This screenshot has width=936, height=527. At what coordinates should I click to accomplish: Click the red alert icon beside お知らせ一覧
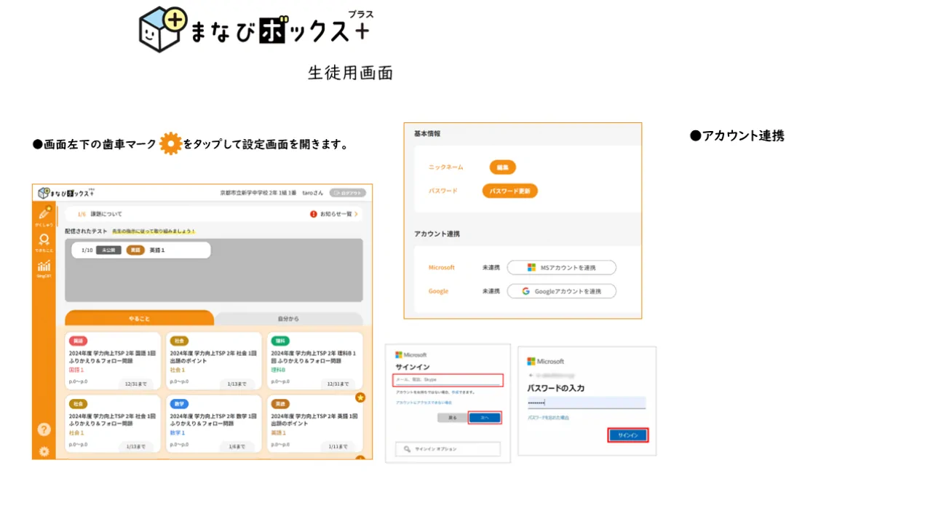coord(314,214)
